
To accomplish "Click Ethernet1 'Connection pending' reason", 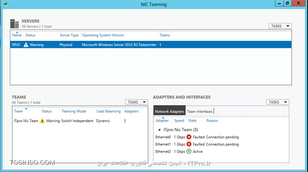I will pos(222,144).
